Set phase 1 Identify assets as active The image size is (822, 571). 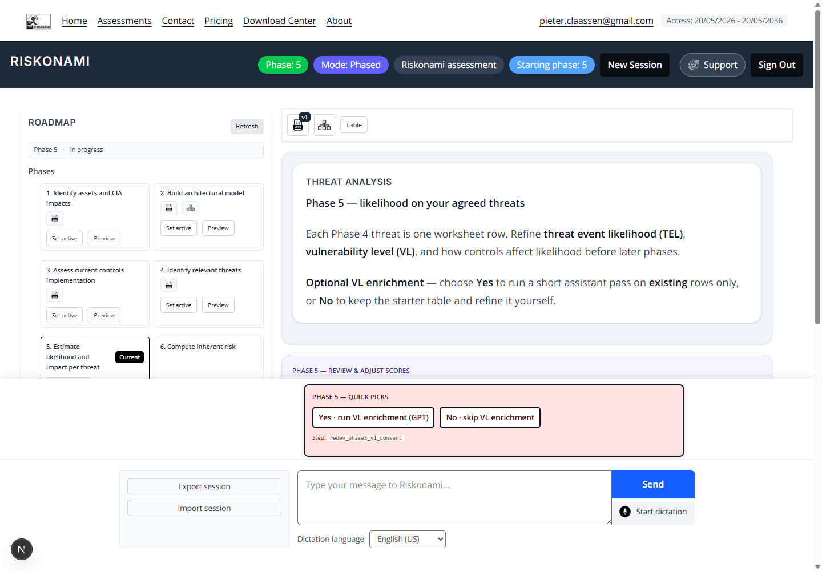[x=65, y=239]
